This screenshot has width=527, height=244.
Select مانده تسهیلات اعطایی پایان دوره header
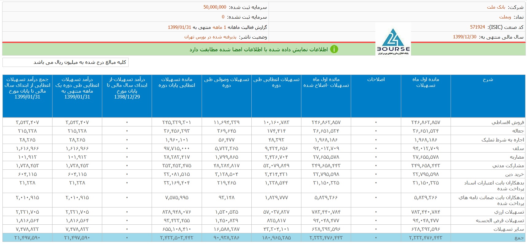[x=176, y=82]
